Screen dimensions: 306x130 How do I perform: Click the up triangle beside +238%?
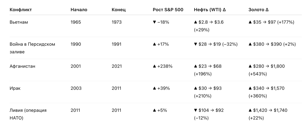pyautogui.click(x=154, y=66)
